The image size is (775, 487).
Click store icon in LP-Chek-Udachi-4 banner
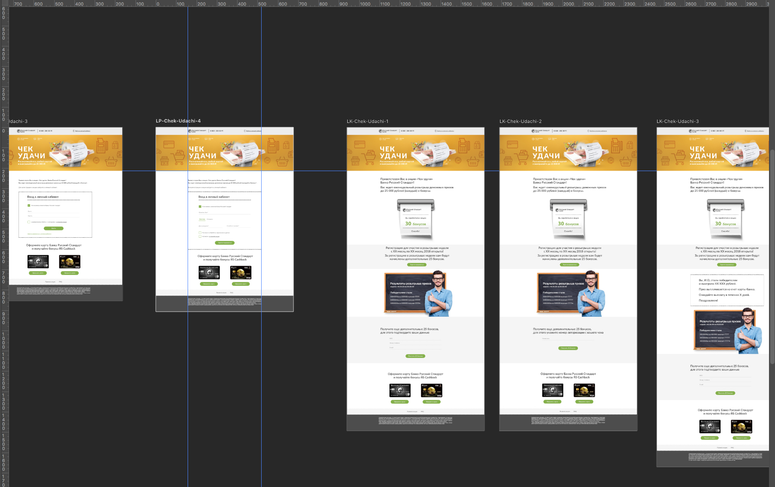165,162
